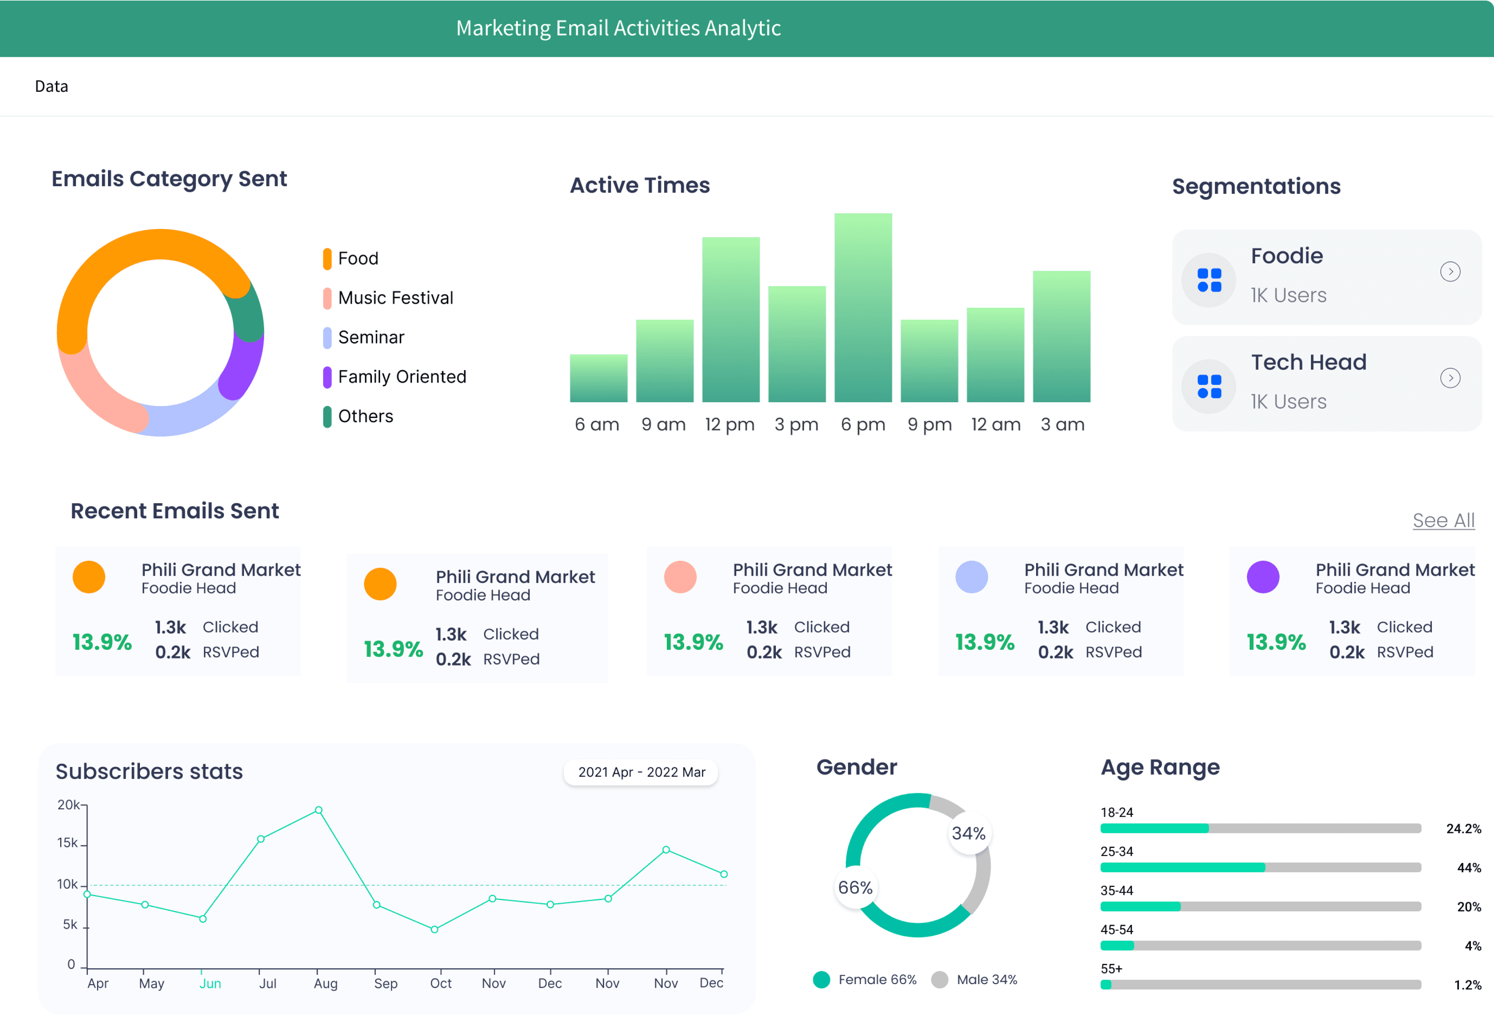Click the Female 66% legend dot
The width and height of the screenshot is (1494, 1035).
tap(821, 979)
